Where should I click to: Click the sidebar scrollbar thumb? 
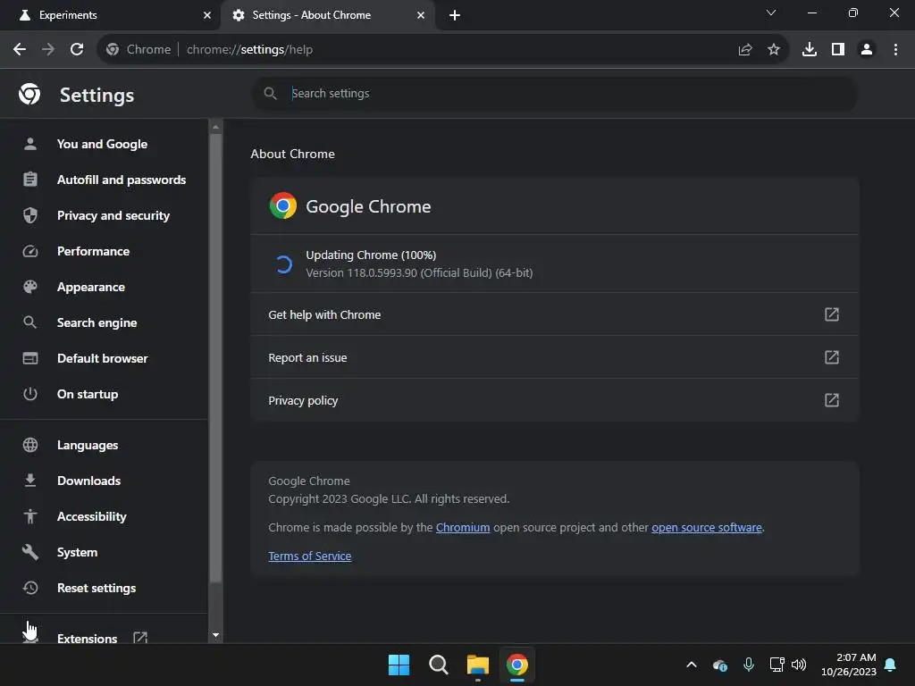click(x=216, y=358)
